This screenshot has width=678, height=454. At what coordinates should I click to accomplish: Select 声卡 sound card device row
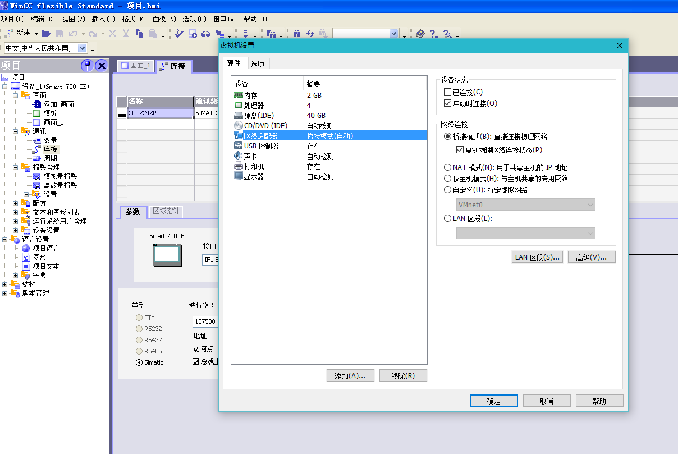pyautogui.click(x=329, y=156)
